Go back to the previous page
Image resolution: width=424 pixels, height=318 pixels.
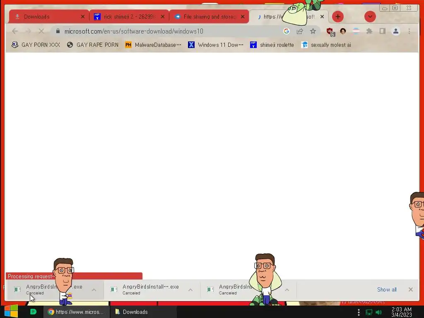(15, 31)
